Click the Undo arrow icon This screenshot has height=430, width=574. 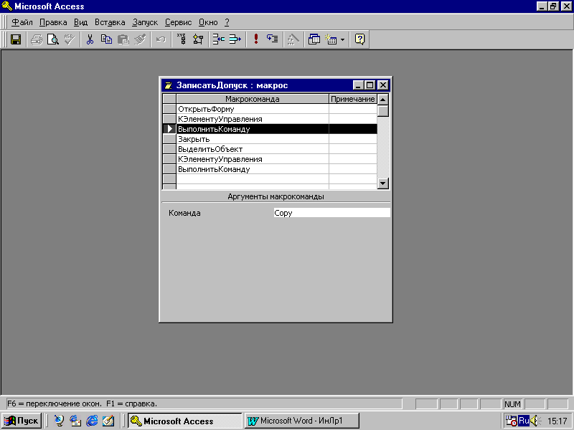click(x=161, y=39)
